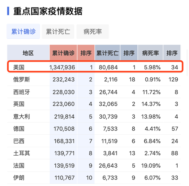This screenshot has width=189, height=186.
Task: Click the fatality rate 5.98%
Action: coord(152,67)
